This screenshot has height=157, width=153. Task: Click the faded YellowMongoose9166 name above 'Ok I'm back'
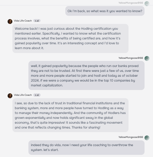pyautogui.click(x=131, y=3)
